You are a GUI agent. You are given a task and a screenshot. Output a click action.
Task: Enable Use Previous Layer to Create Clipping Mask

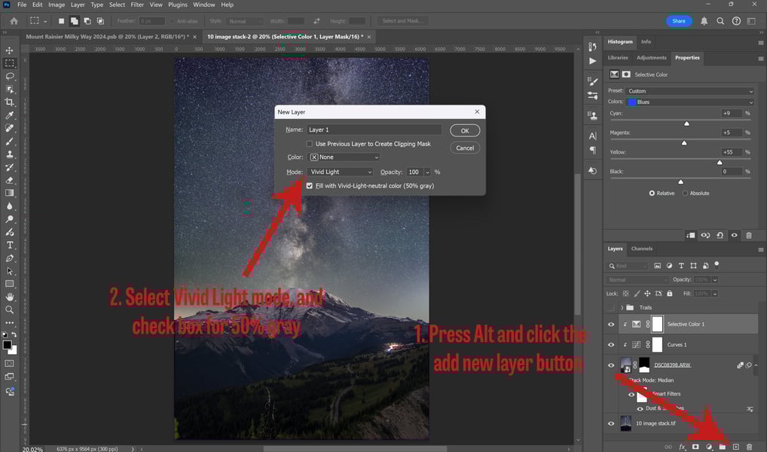(x=309, y=144)
